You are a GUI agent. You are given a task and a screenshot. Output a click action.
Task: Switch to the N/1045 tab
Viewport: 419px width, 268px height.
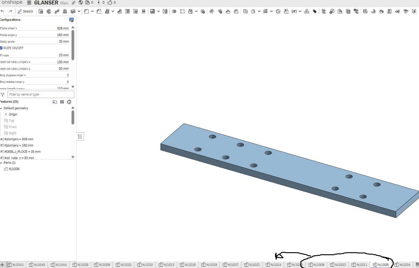[x=37, y=265]
